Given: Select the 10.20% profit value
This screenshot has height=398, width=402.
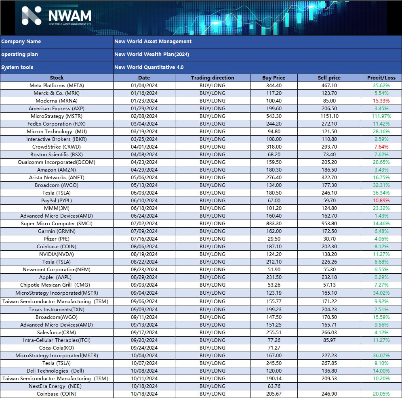Looking at the screenshot, I should [x=381, y=379].
